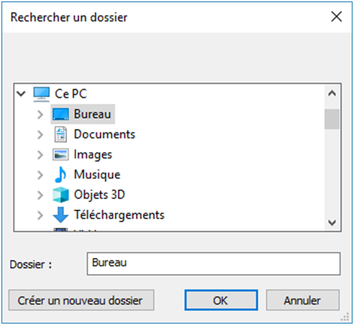354x325 pixels.
Task: Click the Objets 3D cube icon
Action: click(x=61, y=195)
